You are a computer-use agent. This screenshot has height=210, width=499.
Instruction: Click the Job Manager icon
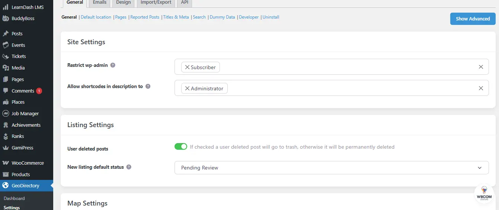coord(6,113)
